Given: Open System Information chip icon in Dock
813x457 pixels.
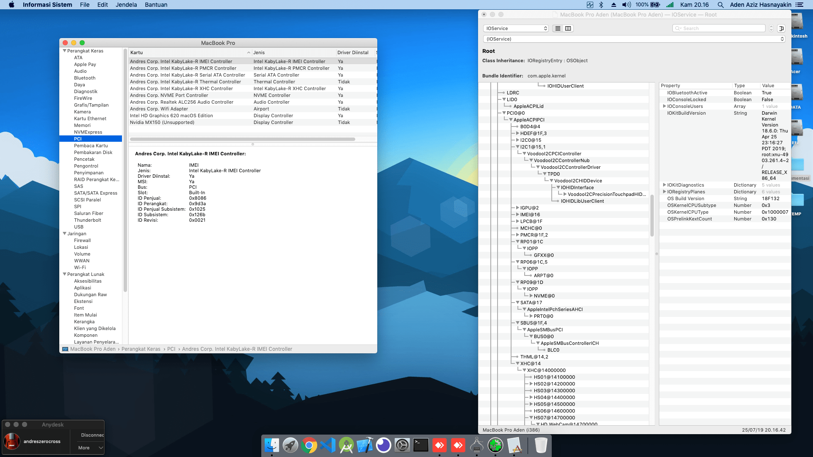Looking at the screenshot, I should click(x=477, y=445).
